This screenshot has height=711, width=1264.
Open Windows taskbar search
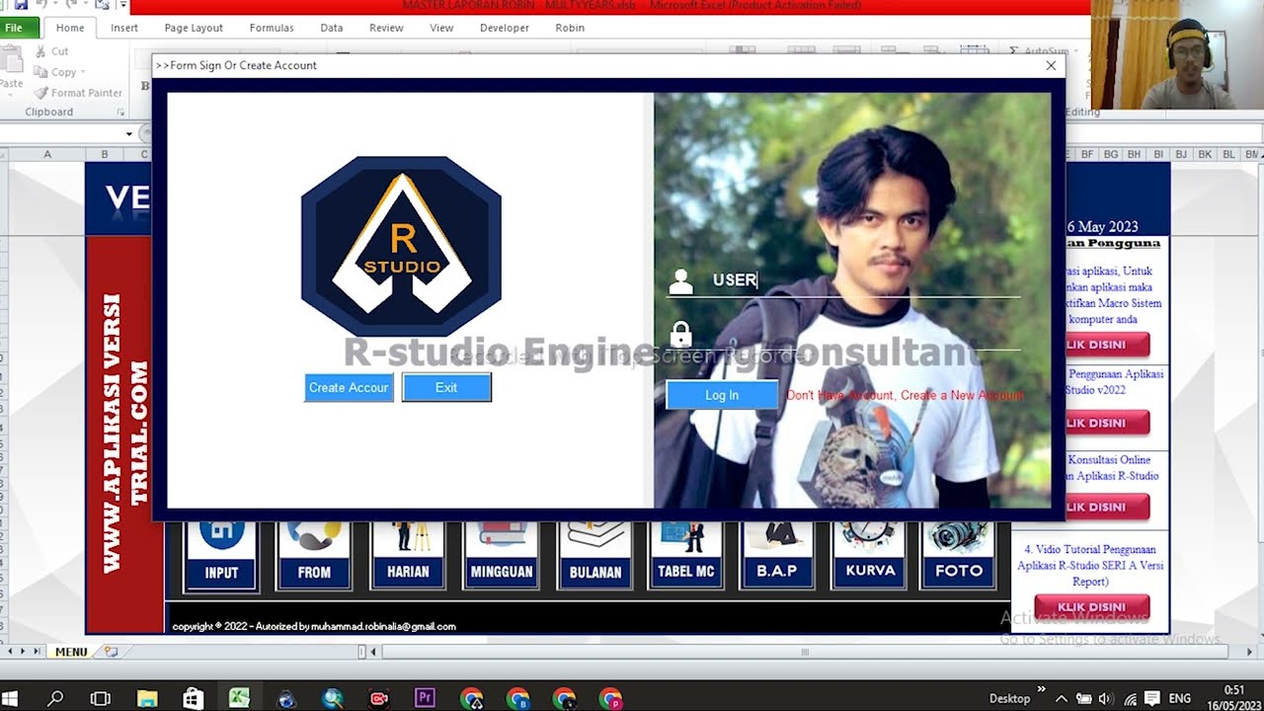click(55, 698)
